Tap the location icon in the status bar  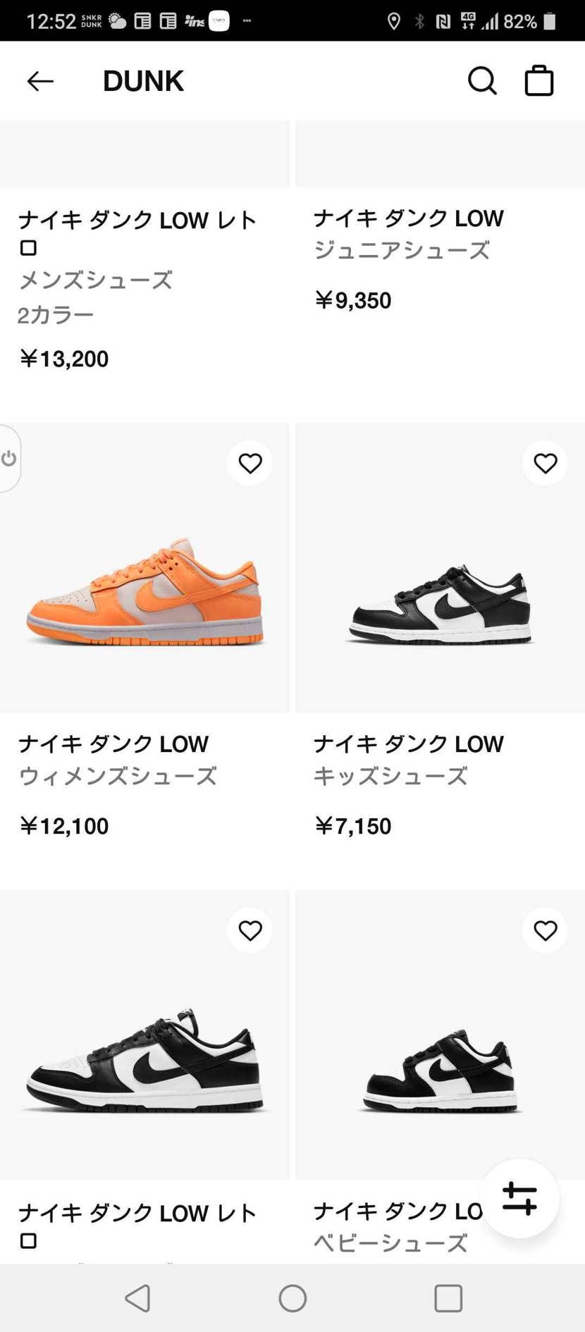tap(393, 20)
